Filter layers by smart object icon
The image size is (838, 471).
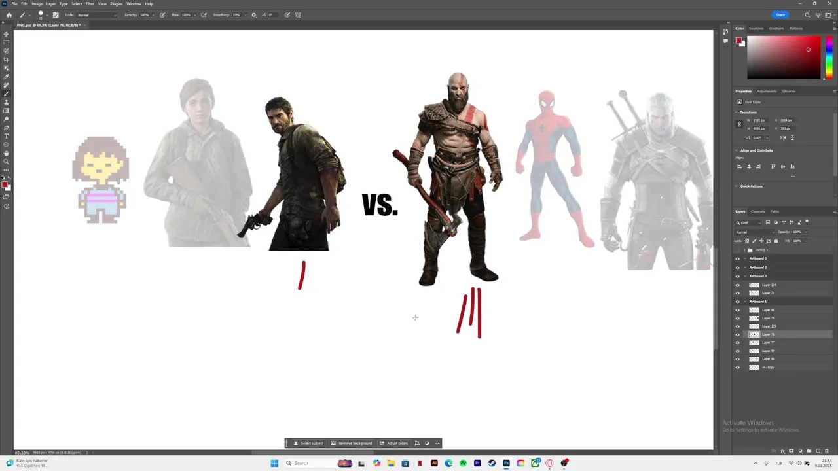799,222
